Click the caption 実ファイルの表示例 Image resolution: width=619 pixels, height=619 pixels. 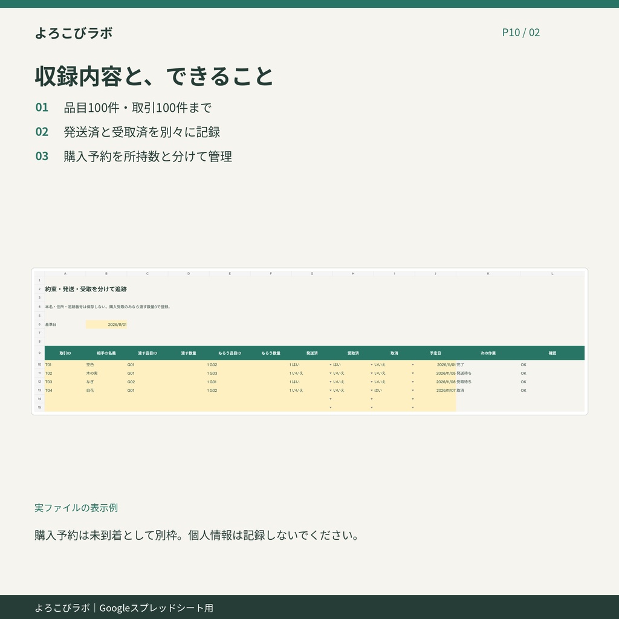pyautogui.click(x=76, y=508)
